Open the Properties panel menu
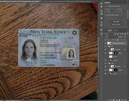 [128, 3]
